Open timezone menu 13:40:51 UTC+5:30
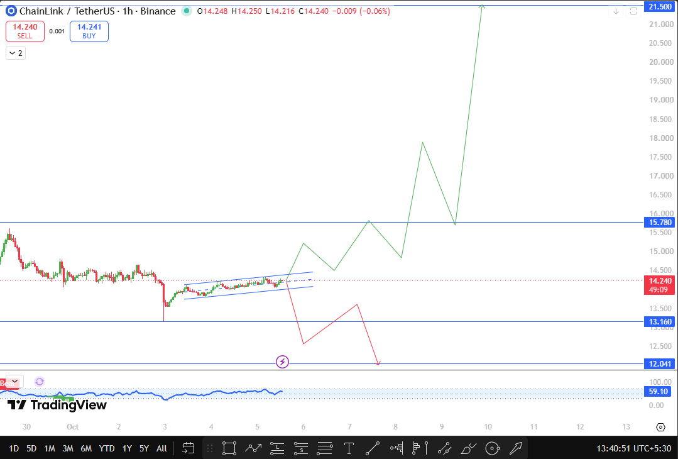The height and width of the screenshot is (459, 678). (633, 448)
